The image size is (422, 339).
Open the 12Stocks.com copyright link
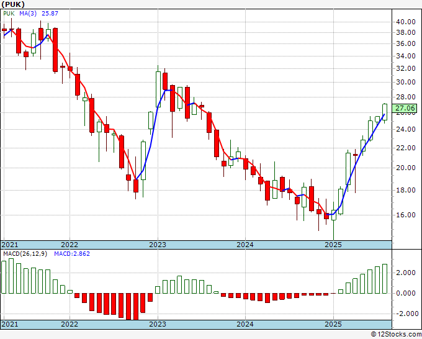point(396,335)
